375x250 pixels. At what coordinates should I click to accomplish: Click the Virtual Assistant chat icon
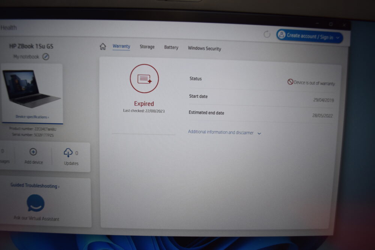click(36, 203)
